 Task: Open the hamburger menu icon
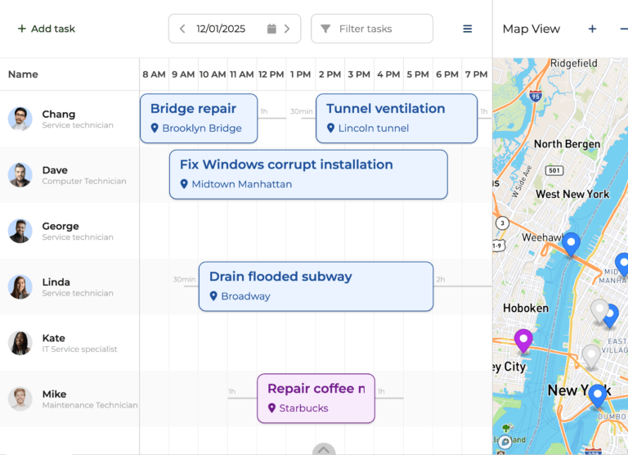tap(468, 29)
